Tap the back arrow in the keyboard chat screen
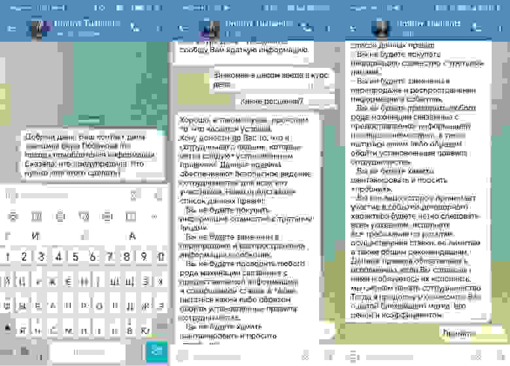The image size is (510, 366). (11, 29)
